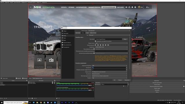Click the recording path input field
The height and width of the screenshot is (104, 185).
click(108, 39)
